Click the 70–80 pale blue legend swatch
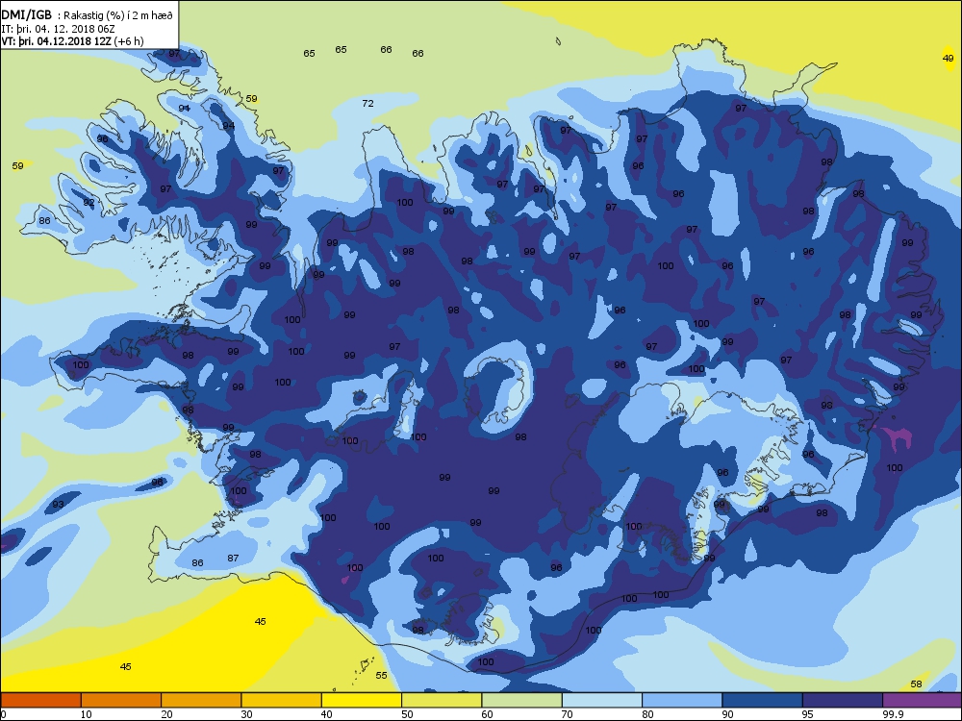Image resolution: width=962 pixels, height=721 pixels. 602,700
